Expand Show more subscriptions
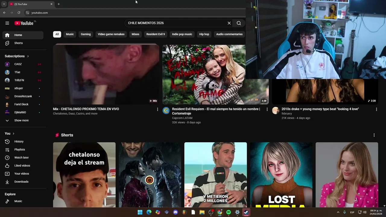The width and height of the screenshot is (386, 217). click(x=23, y=121)
